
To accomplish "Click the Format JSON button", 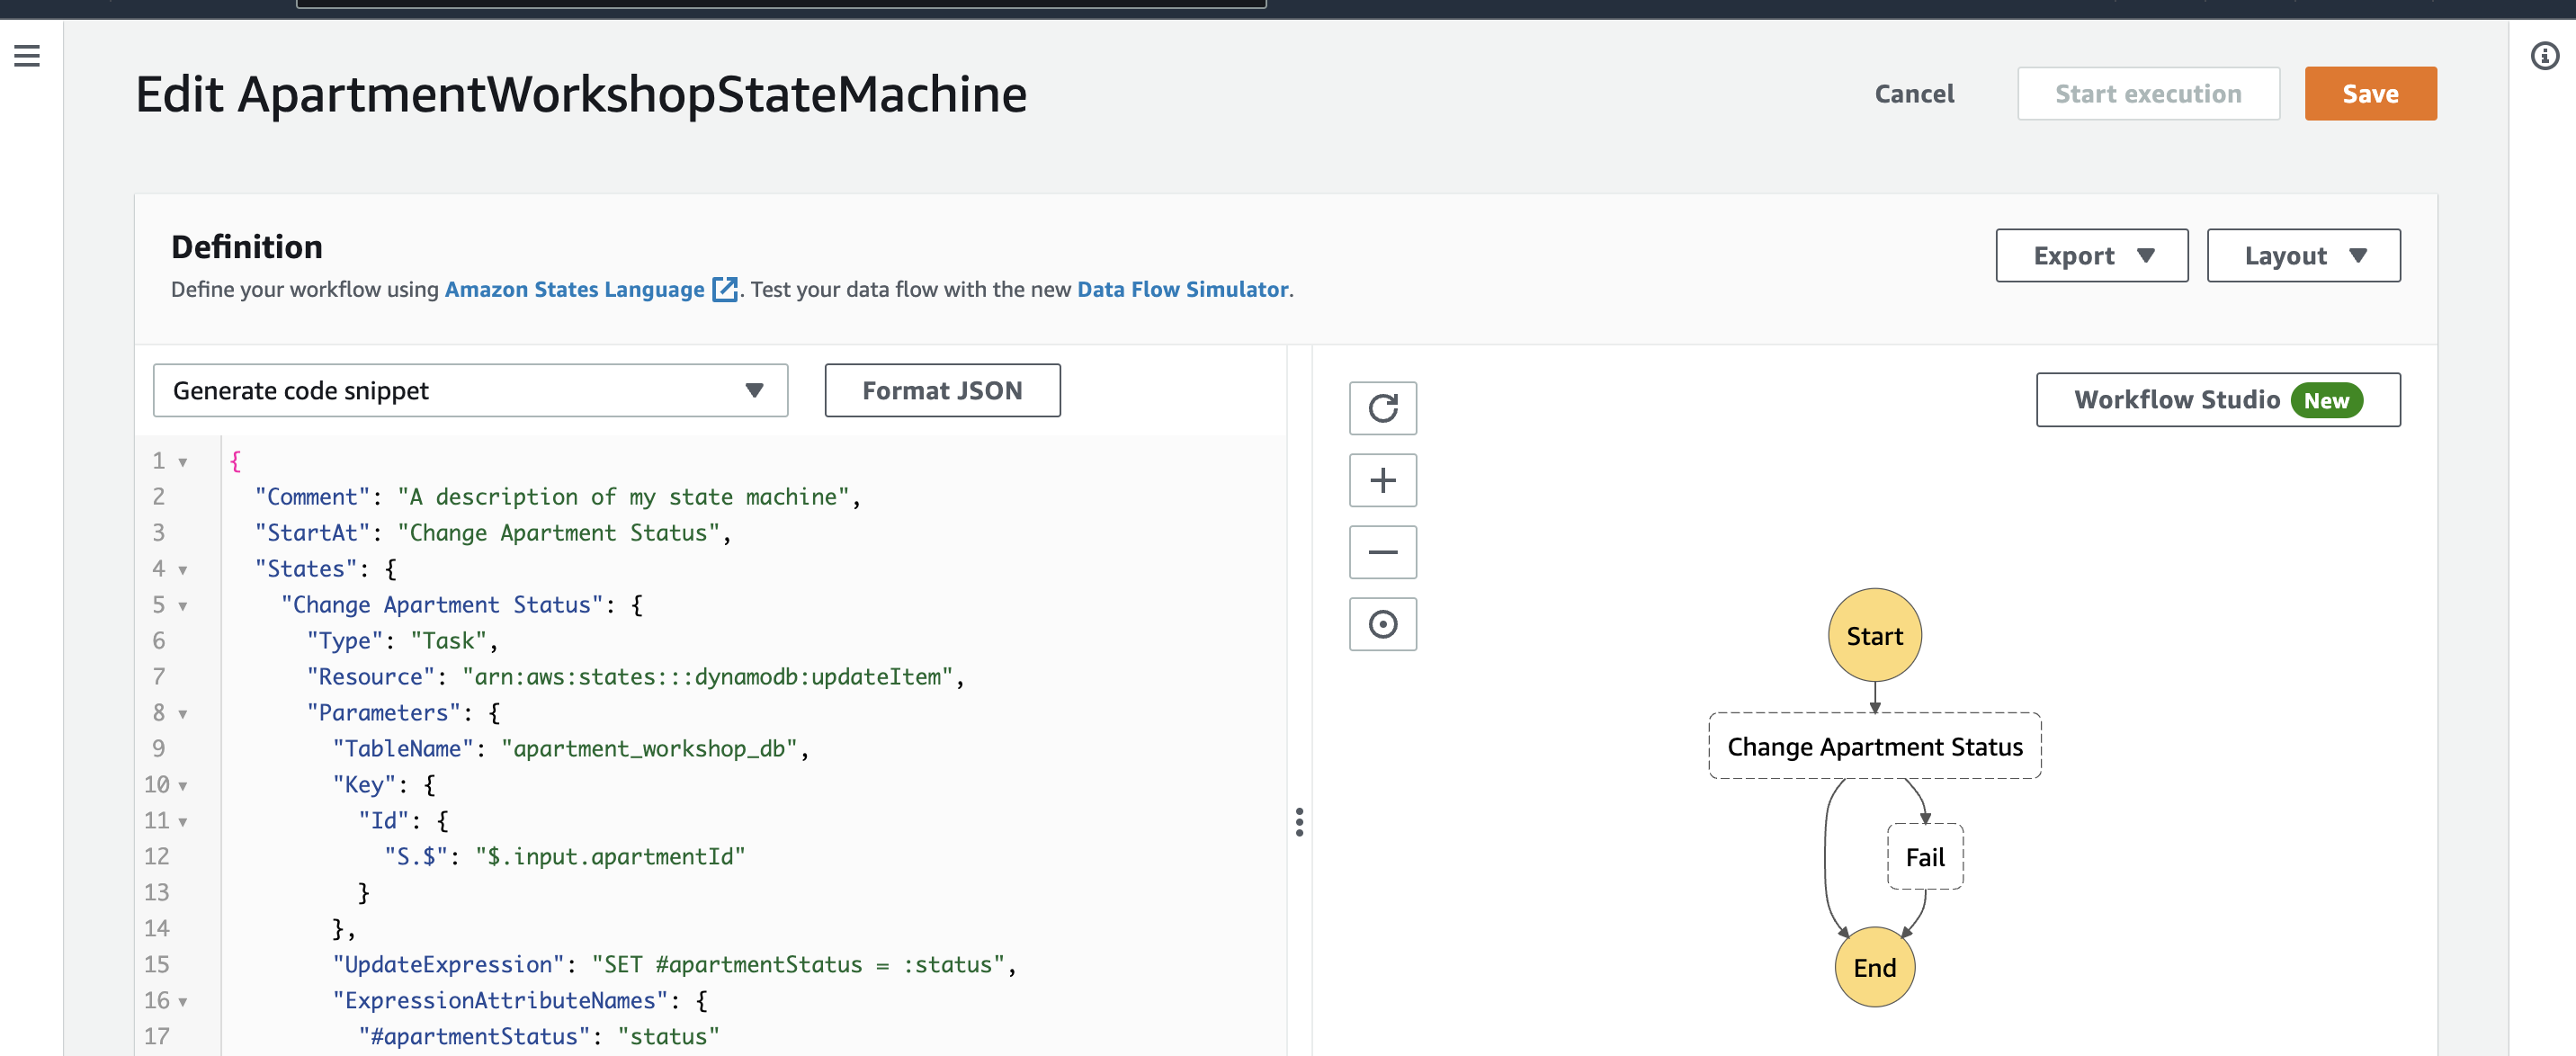I will tap(942, 390).
